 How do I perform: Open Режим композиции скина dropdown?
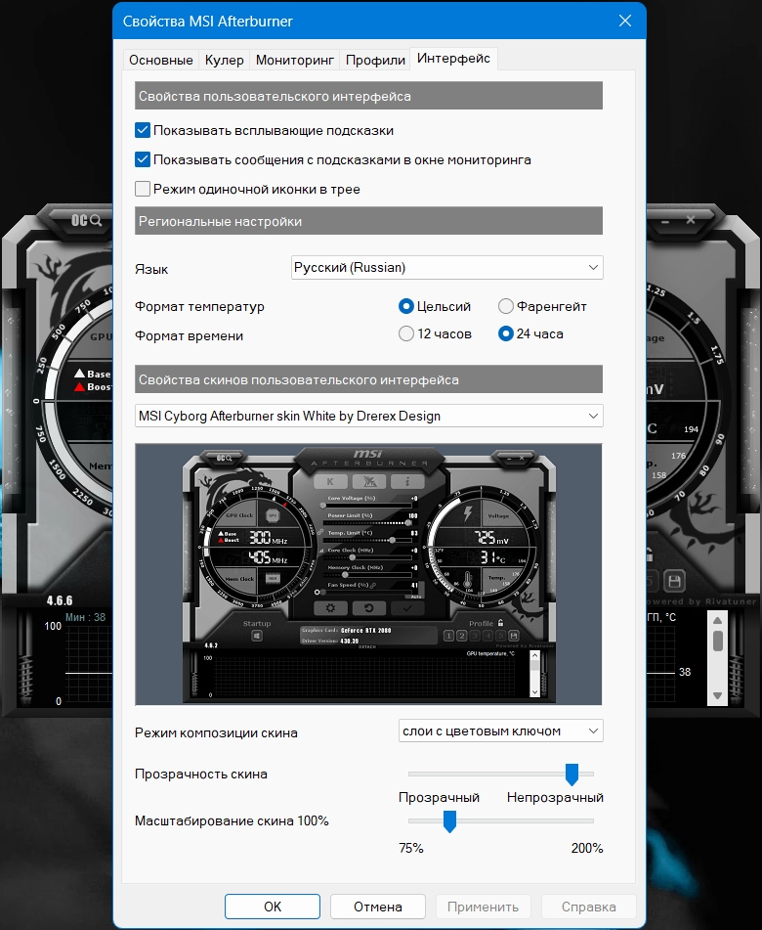tap(501, 731)
